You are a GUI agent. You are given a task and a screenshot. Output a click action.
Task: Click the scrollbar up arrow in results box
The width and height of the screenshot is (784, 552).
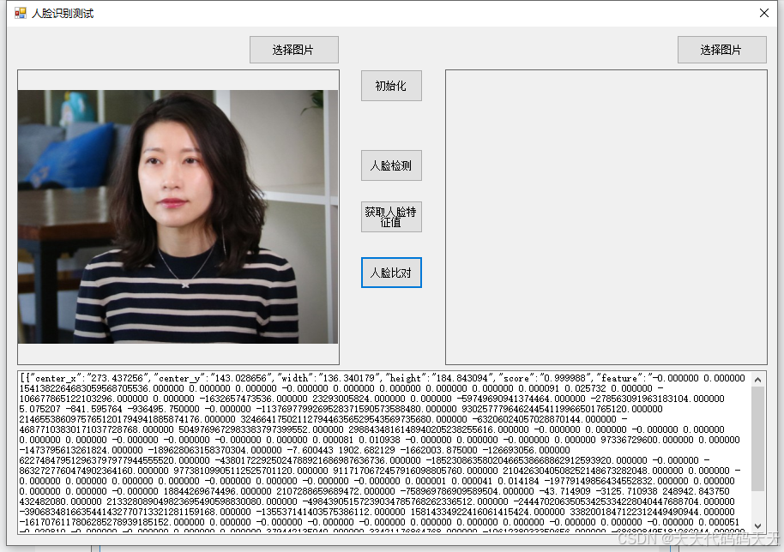[757, 381]
